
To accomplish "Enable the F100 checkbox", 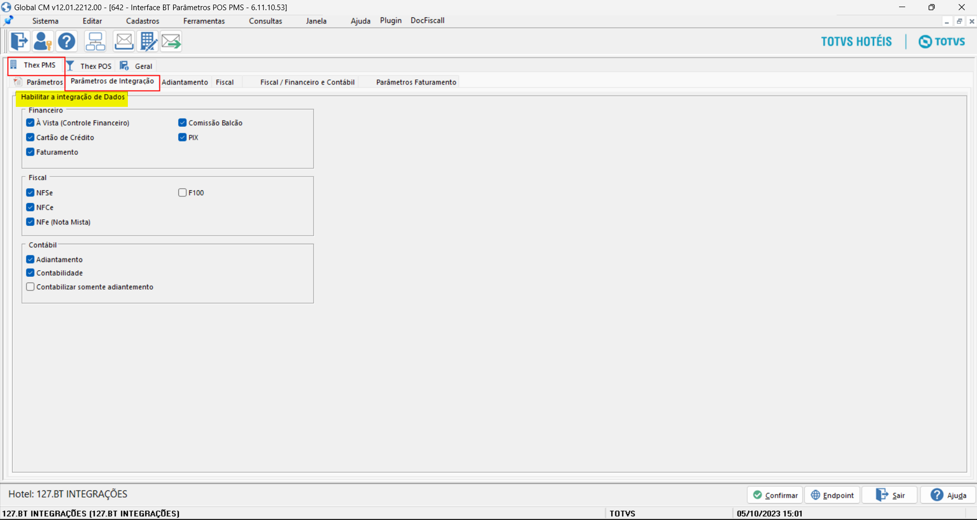I will (182, 193).
